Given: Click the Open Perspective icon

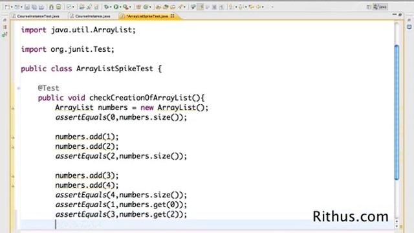Looking at the screenshot, I should tap(369, 7).
